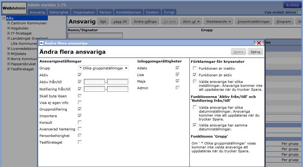Click the Notifiering till end date field
The image size is (303, 167).
point(118,89)
